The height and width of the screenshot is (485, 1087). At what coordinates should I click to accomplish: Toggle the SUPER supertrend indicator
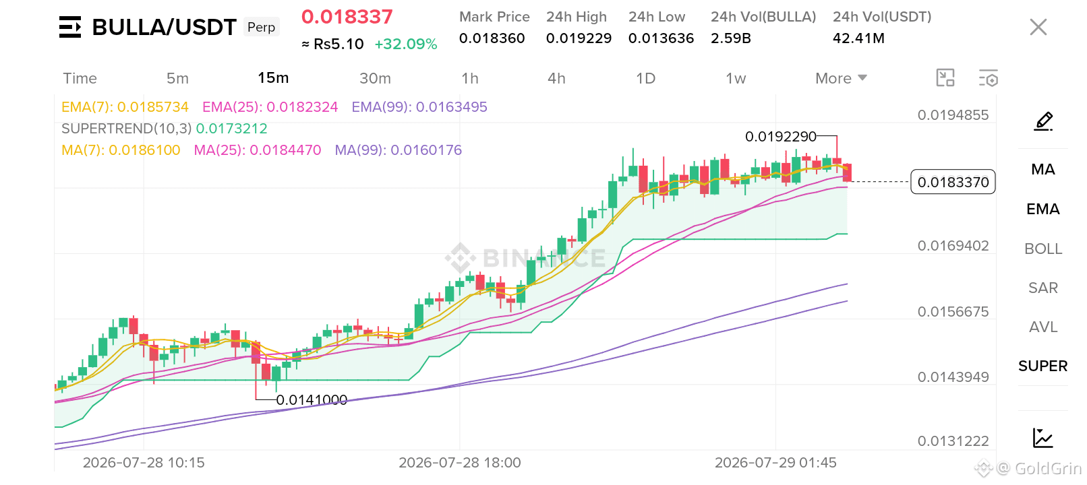[x=1043, y=366]
